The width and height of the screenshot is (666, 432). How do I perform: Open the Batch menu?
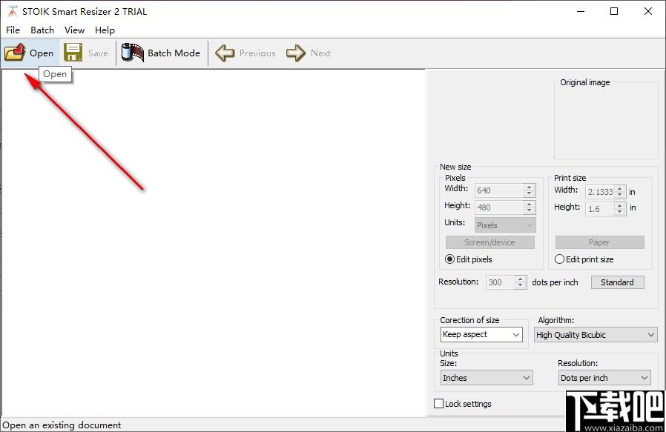click(42, 30)
